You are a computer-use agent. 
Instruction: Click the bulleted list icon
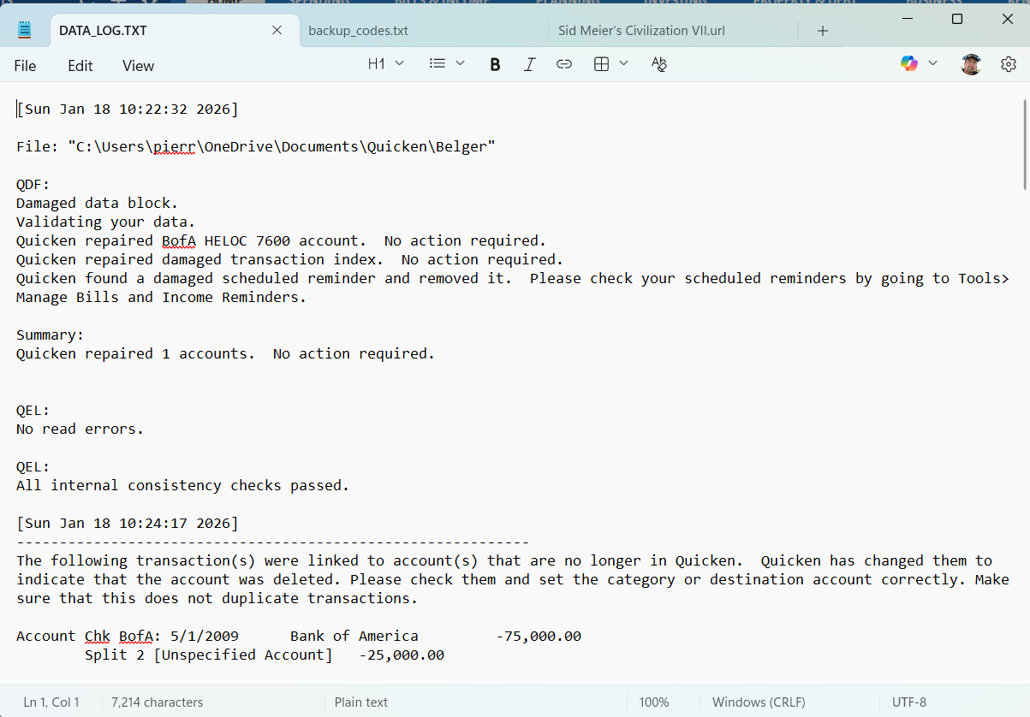point(438,64)
